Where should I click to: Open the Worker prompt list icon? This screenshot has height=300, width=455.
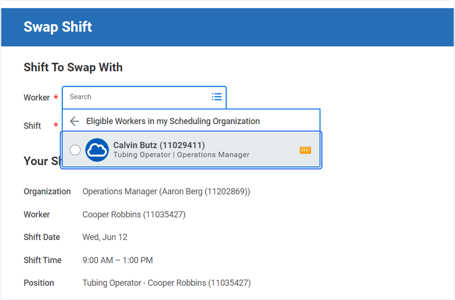click(x=217, y=97)
